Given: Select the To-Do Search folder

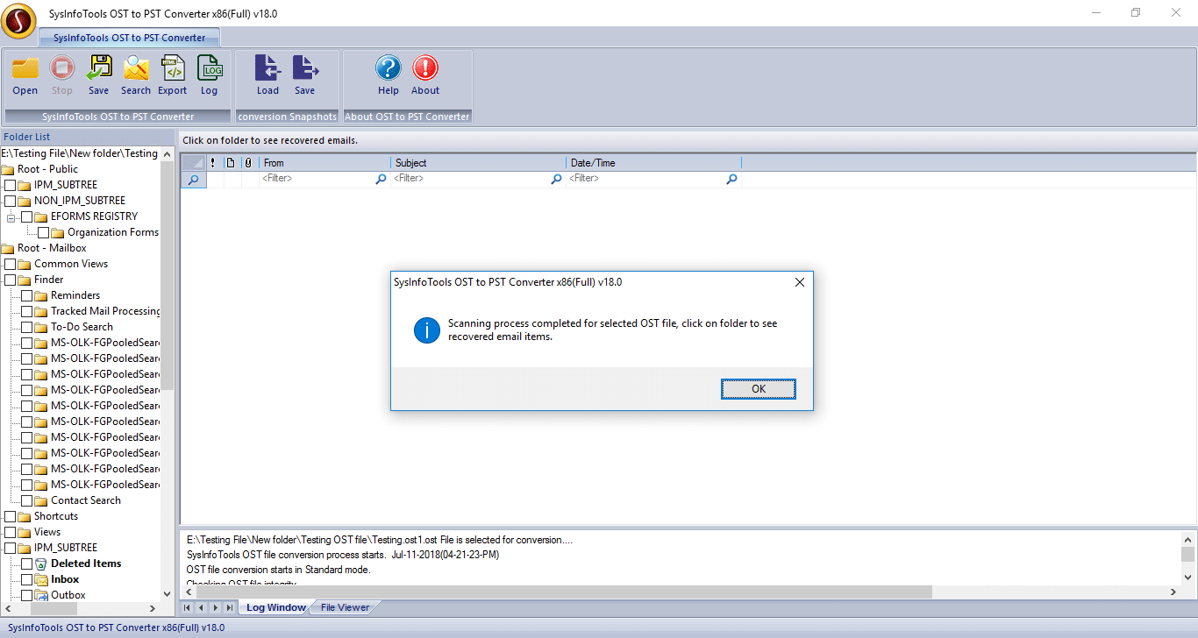Looking at the screenshot, I should [x=82, y=327].
